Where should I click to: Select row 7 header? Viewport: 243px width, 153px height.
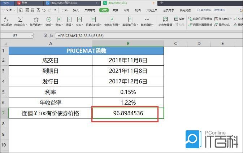(x=4, y=113)
